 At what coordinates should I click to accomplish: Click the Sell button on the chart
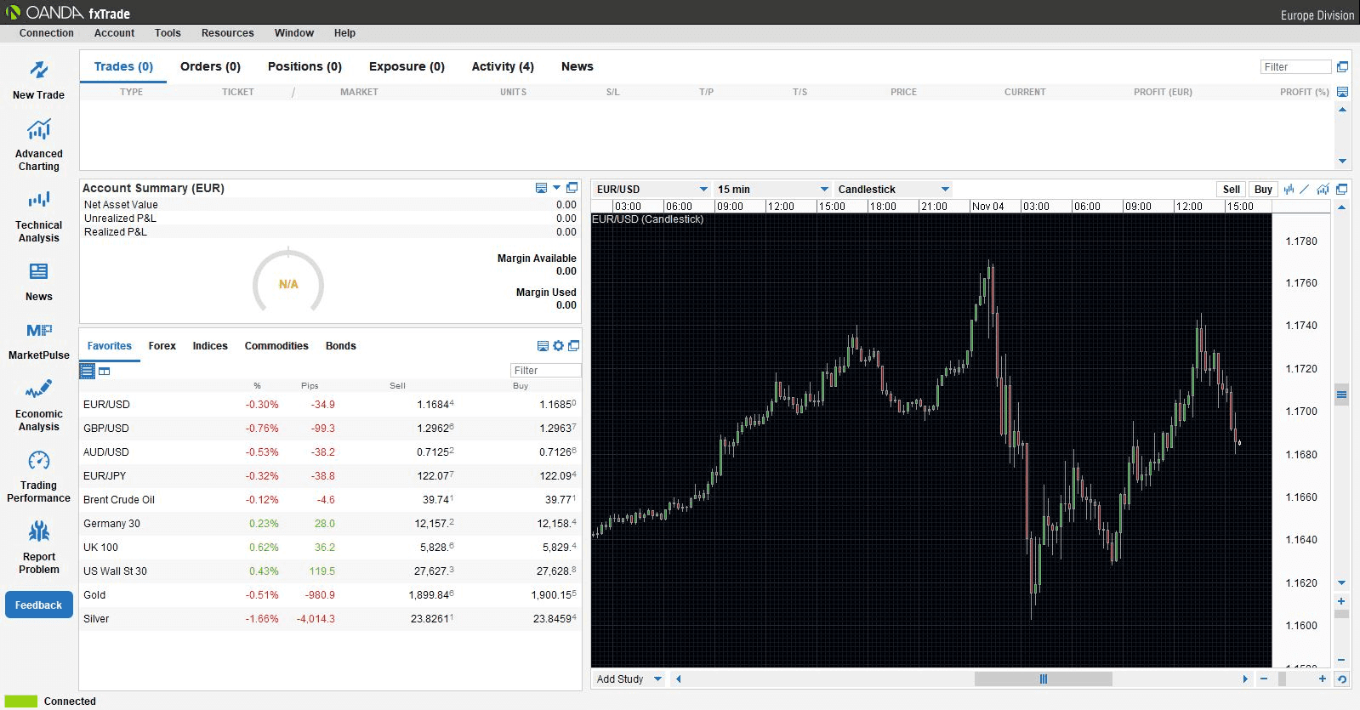point(1231,190)
